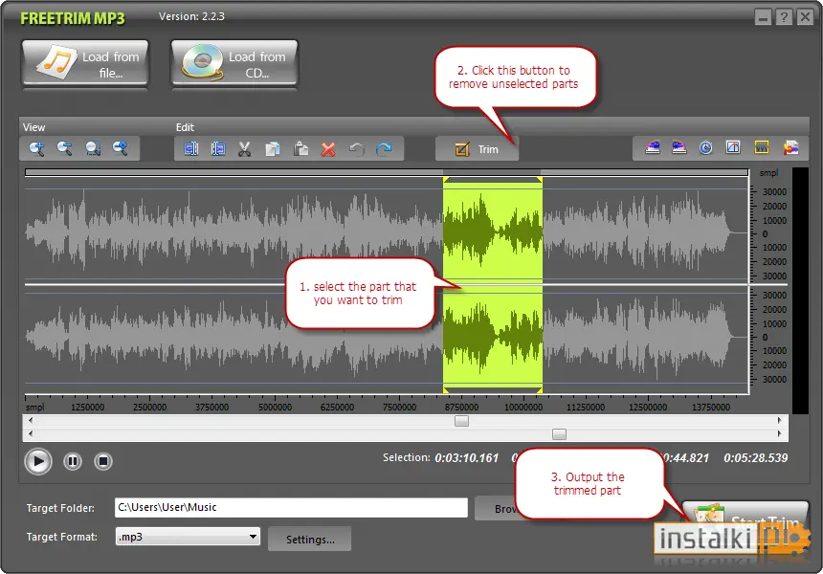Open the help question mark button
823x574 pixels.
[x=784, y=17]
